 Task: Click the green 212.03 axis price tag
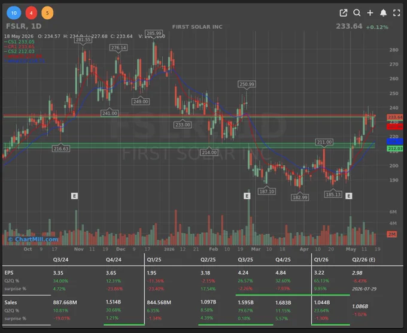(x=395, y=149)
